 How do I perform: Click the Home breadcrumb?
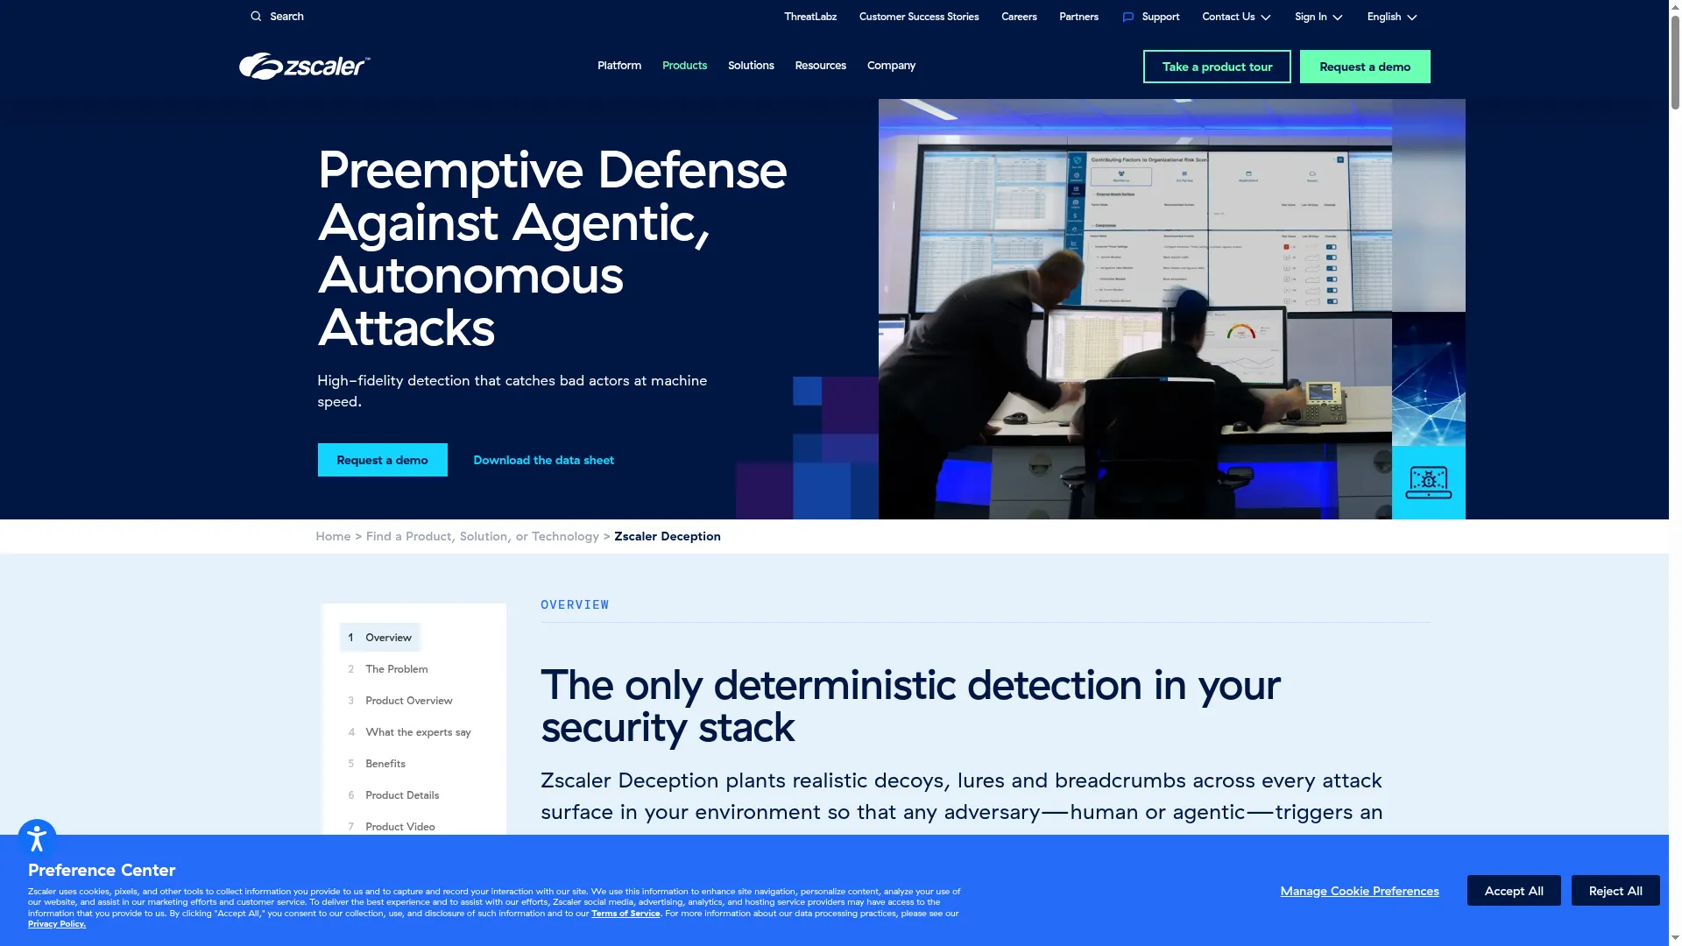pos(333,536)
